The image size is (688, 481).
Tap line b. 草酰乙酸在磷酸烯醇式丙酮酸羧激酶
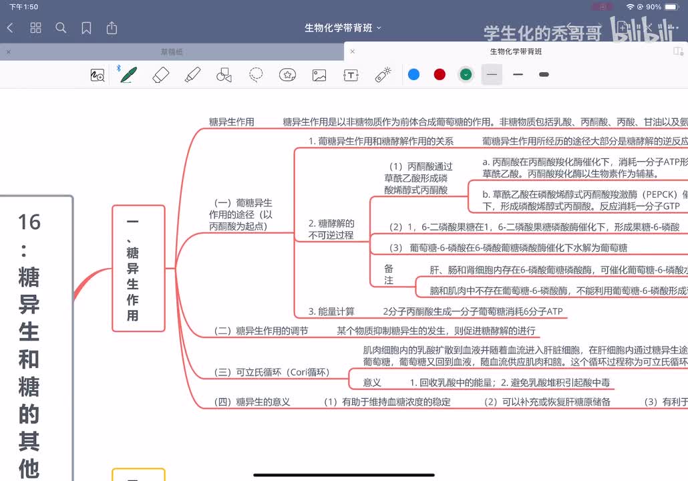click(x=585, y=200)
